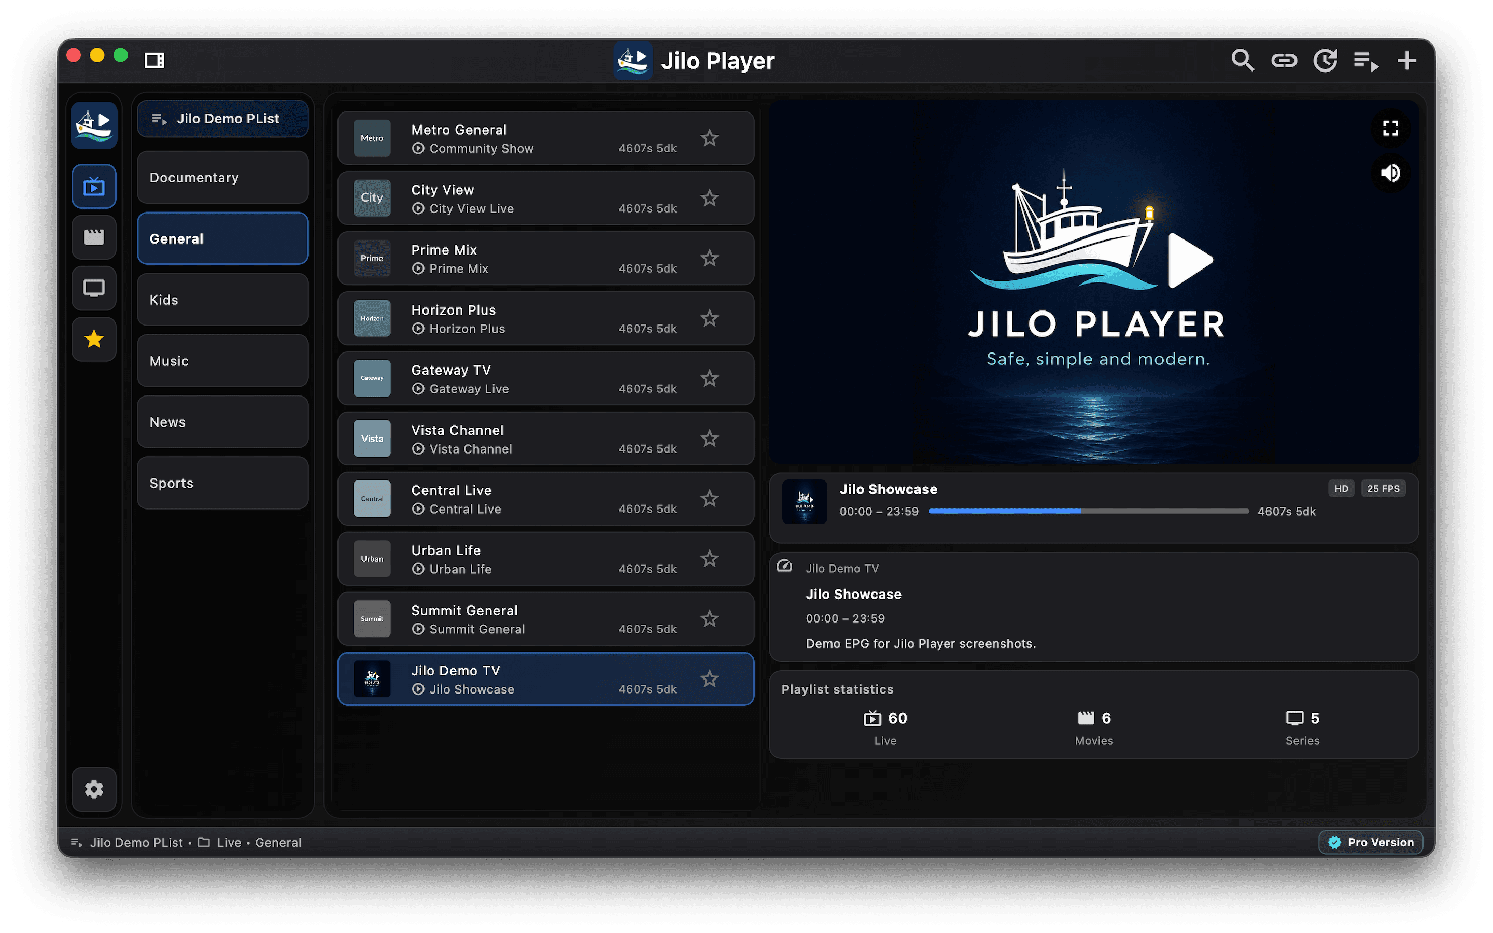Image resolution: width=1493 pixels, height=933 pixels.
Task: Open the Movies clapperboard sidebar icon
Action: (x=94, y=237)
